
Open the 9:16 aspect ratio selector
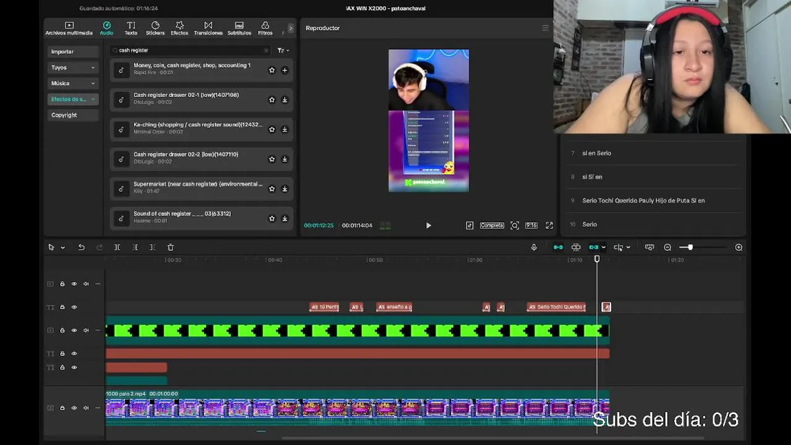(531, 226)
